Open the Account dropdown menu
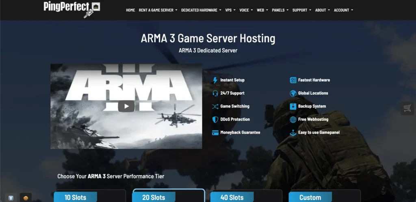Image resolution: width=416 pixels, height=202 pixels. [343, 10]
